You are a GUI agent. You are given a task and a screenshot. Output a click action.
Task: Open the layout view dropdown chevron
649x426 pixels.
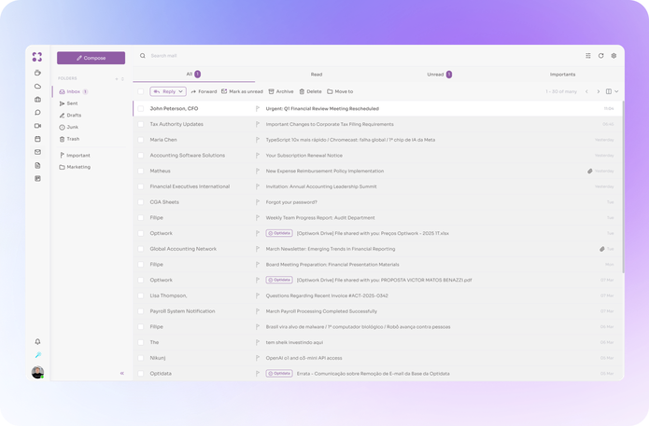pyautogui.click(x=616, y=91)
